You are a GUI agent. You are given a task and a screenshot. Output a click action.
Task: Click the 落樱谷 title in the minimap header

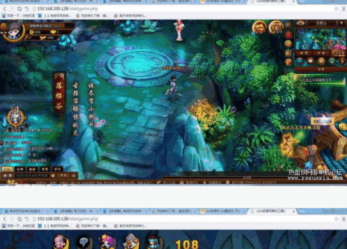321,23
